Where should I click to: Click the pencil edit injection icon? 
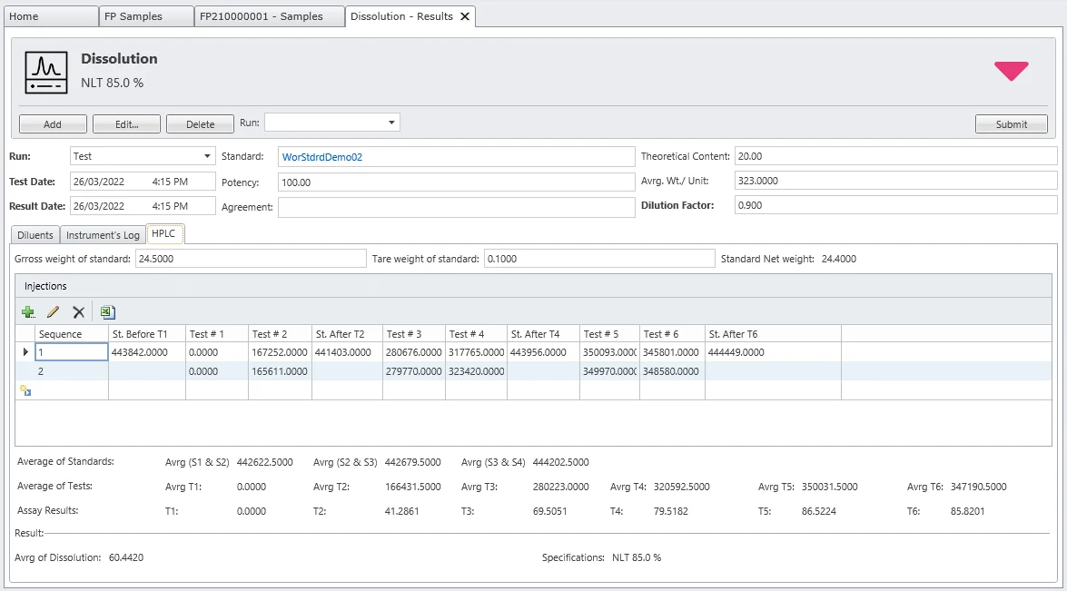click(53, 312)
